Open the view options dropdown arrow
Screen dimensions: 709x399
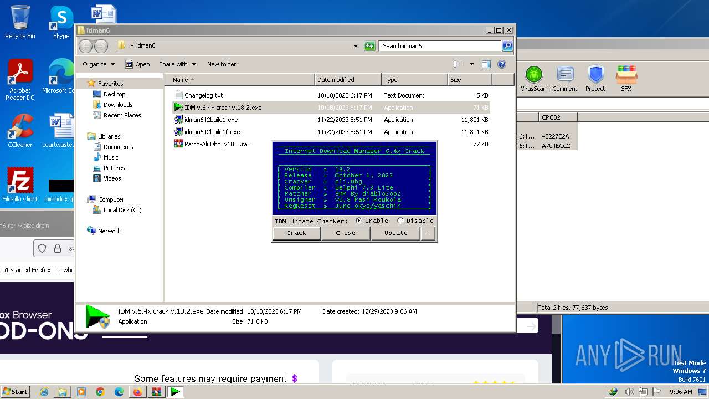click(x=471, y=64)
